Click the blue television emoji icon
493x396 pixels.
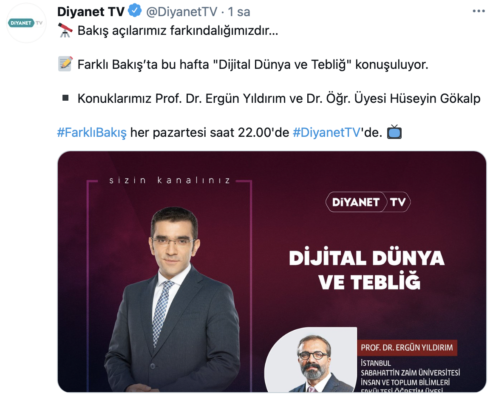click(x=394, y=132)
